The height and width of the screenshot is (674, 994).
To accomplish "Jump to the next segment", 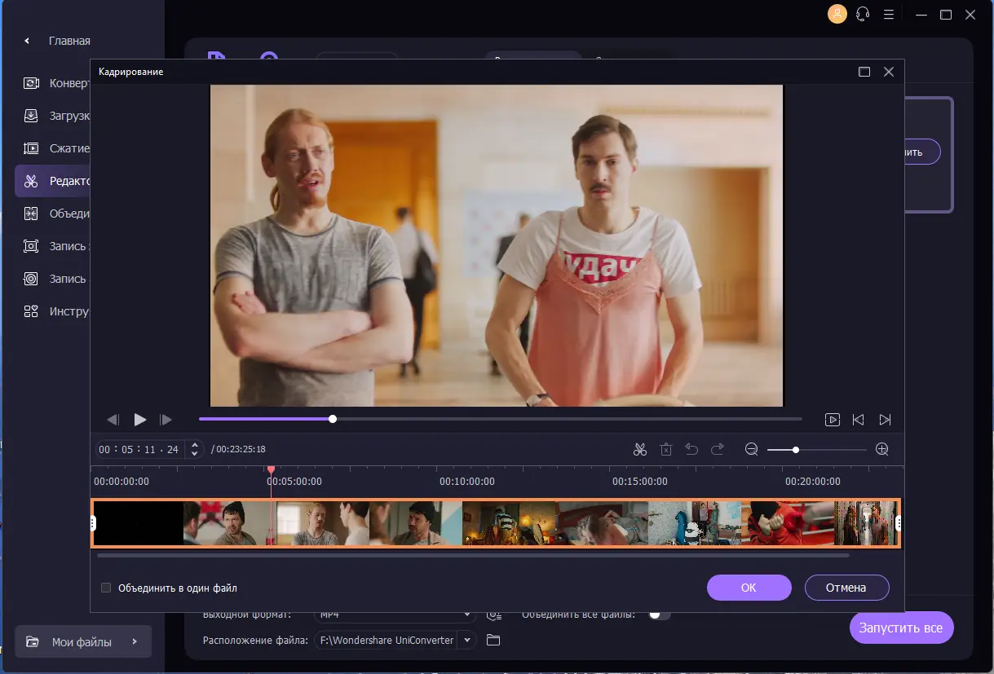I will tap(885, 420).
